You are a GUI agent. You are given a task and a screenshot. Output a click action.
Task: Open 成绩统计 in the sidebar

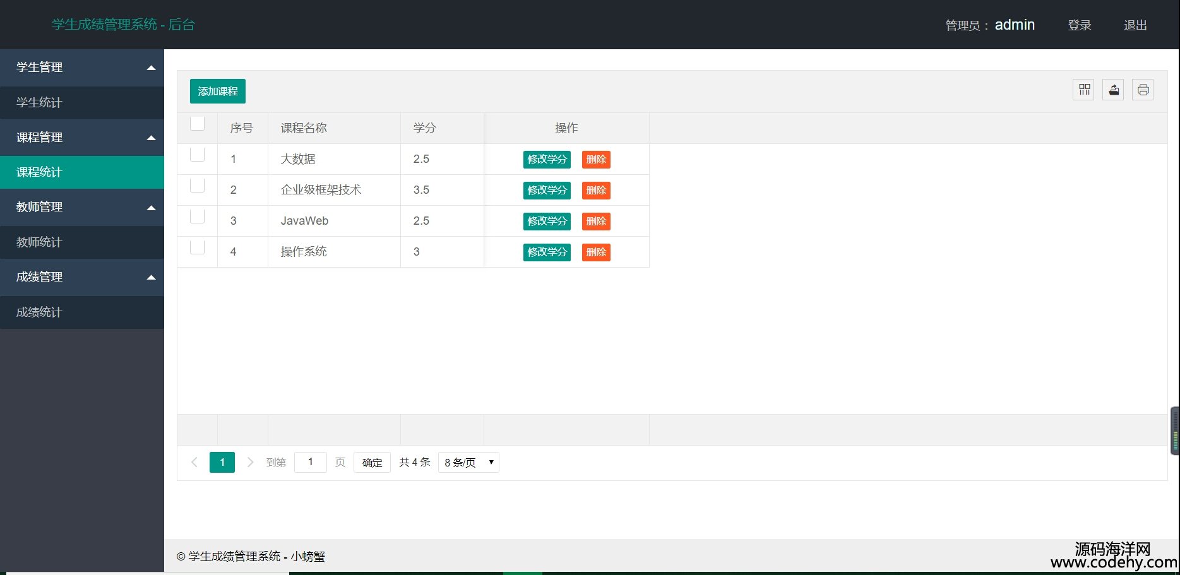coord(82,312)
